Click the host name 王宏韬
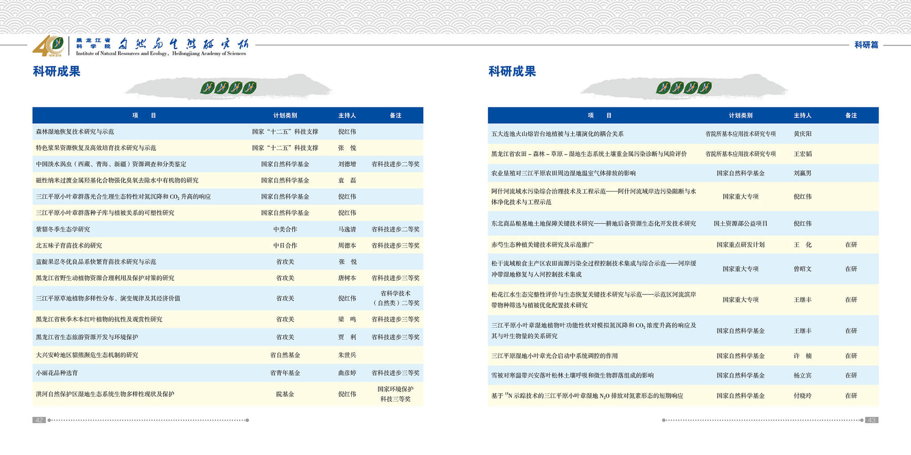Viewport: 911px width, 455px height. (803, 154)
